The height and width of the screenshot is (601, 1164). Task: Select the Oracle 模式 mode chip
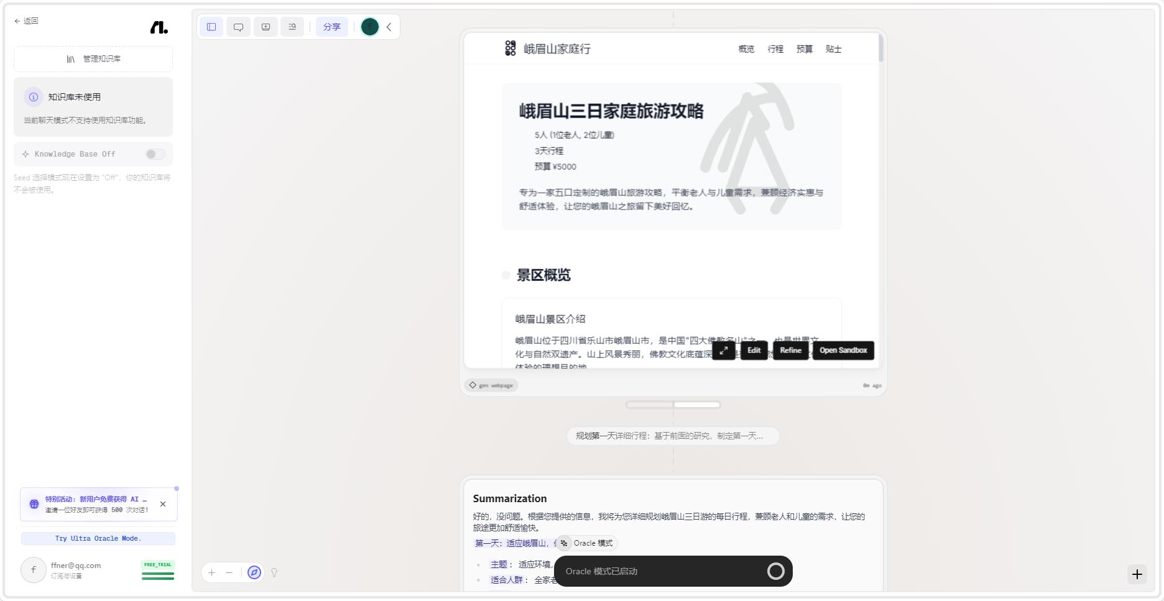586,543
